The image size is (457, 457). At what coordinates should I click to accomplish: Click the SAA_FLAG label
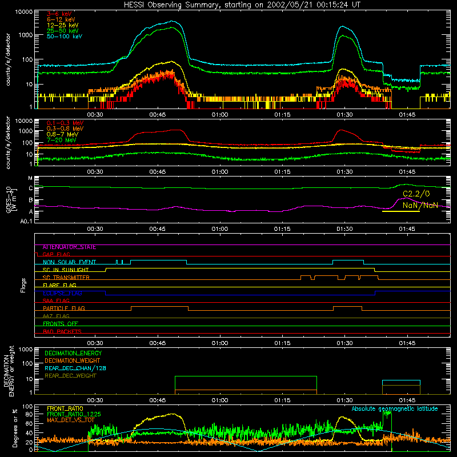coord(56,301)
